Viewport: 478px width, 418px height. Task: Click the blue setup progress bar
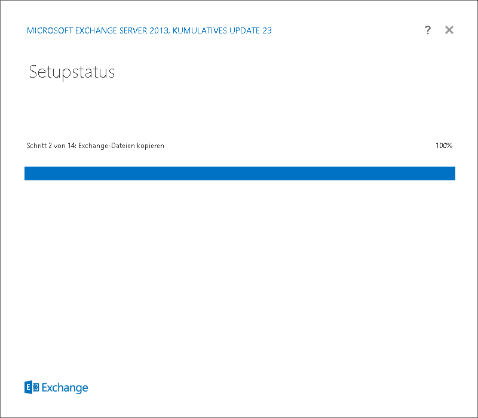click(239, 173)
